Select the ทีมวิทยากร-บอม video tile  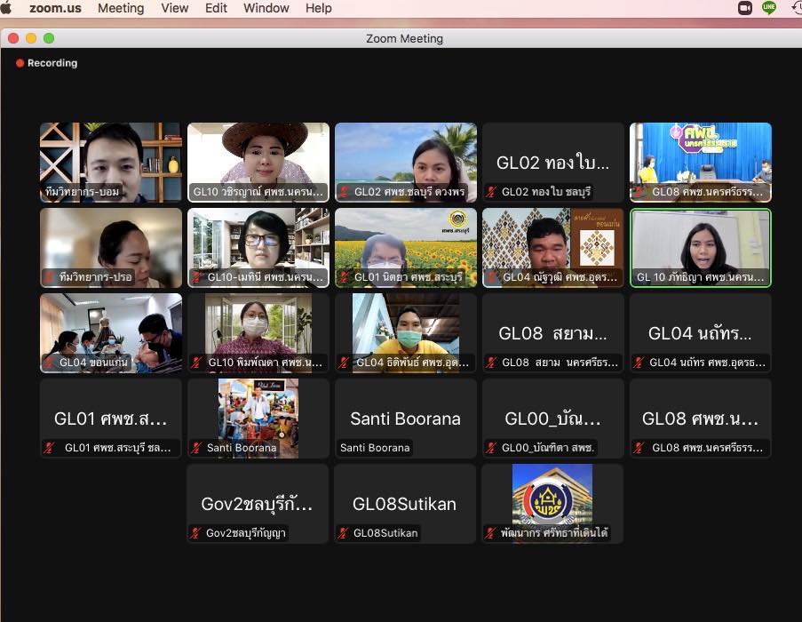click(x=111, y=162)
